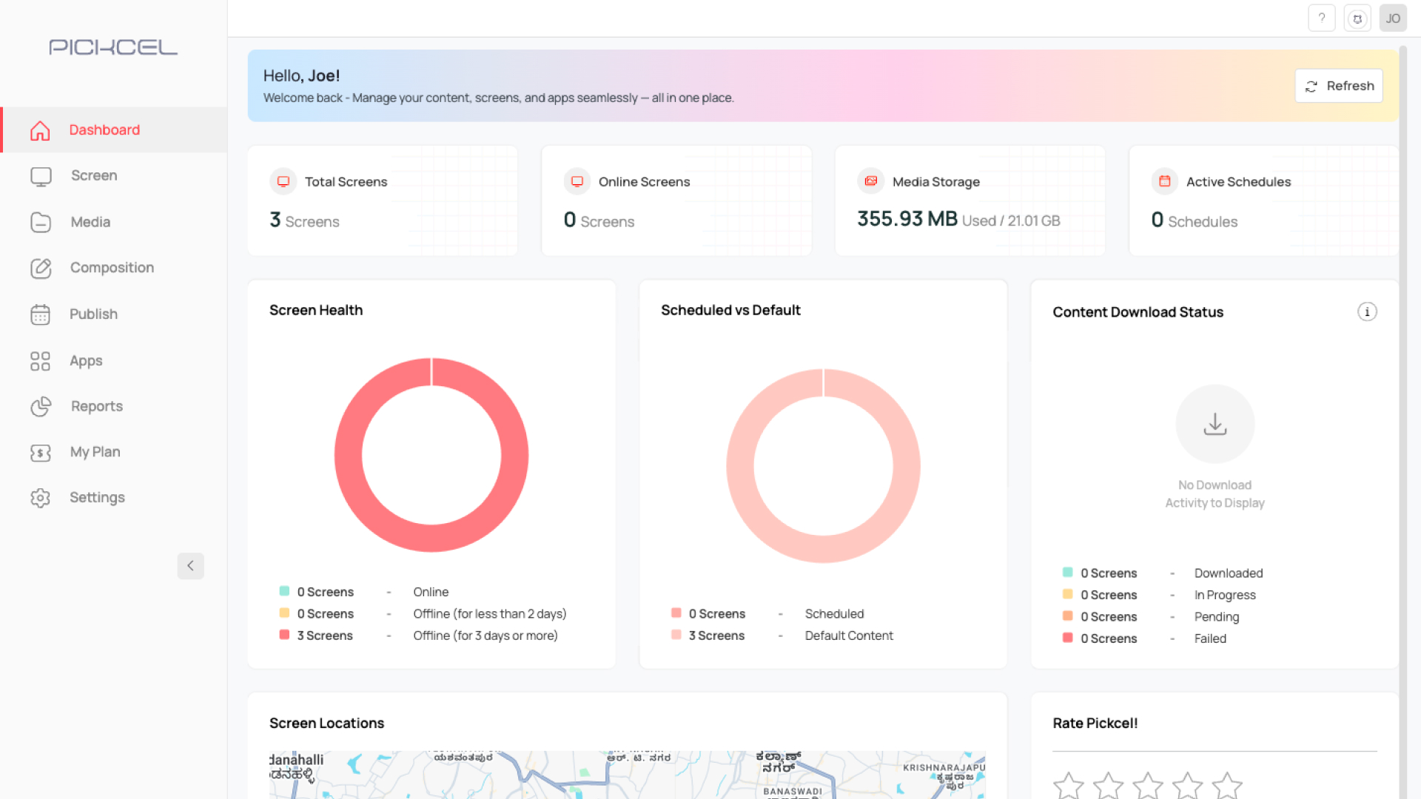
Task: Open Publish using the calendar icon
Action: click(41, 314)
